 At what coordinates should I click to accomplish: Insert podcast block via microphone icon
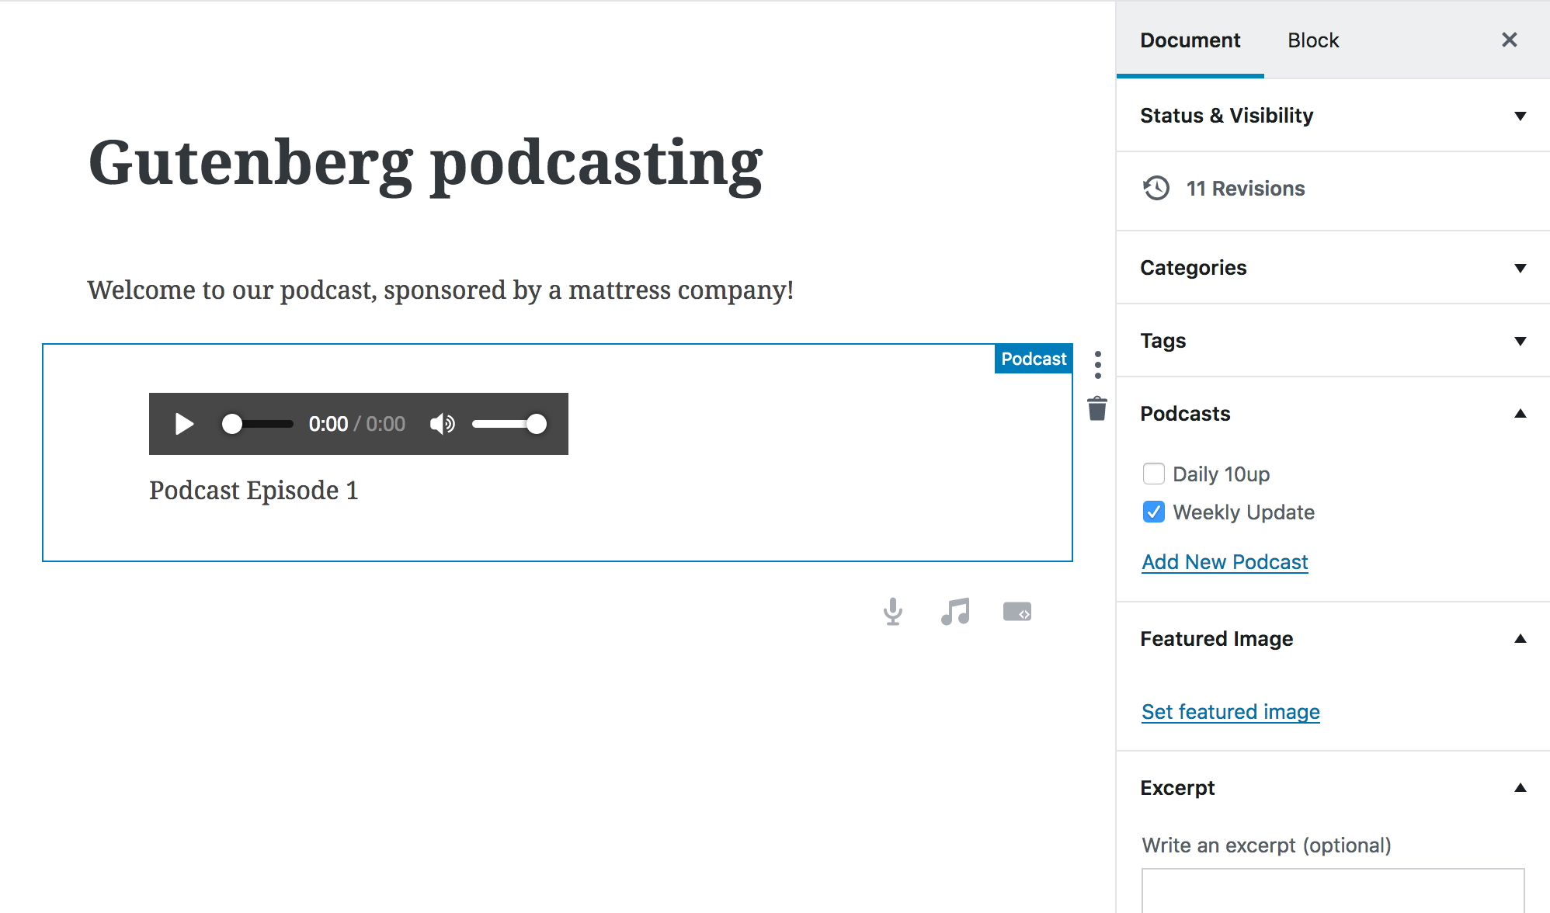coord(893,612)
